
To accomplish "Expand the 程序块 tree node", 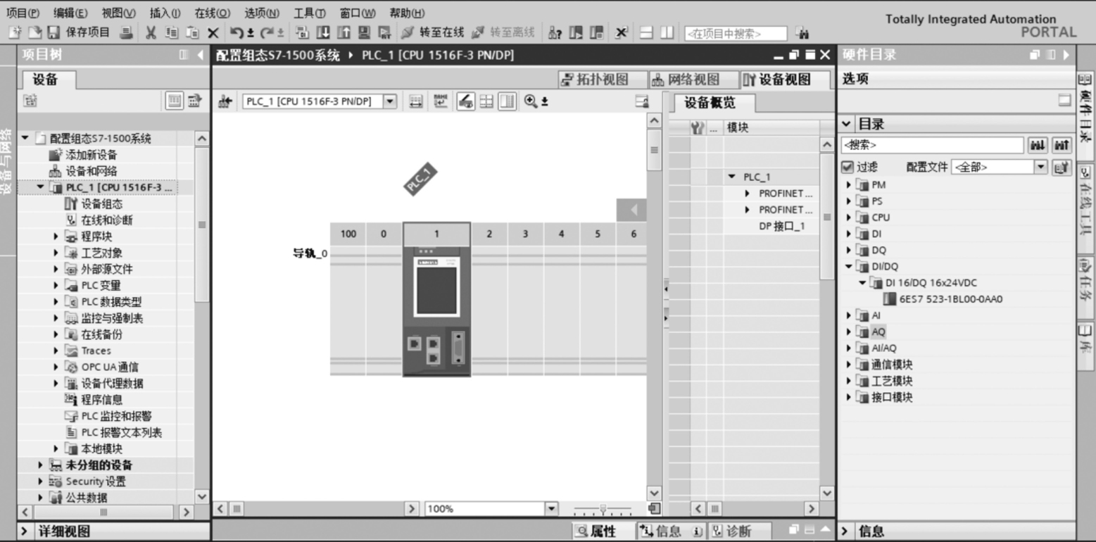I will pyautogui.click(x=56, y=237).
